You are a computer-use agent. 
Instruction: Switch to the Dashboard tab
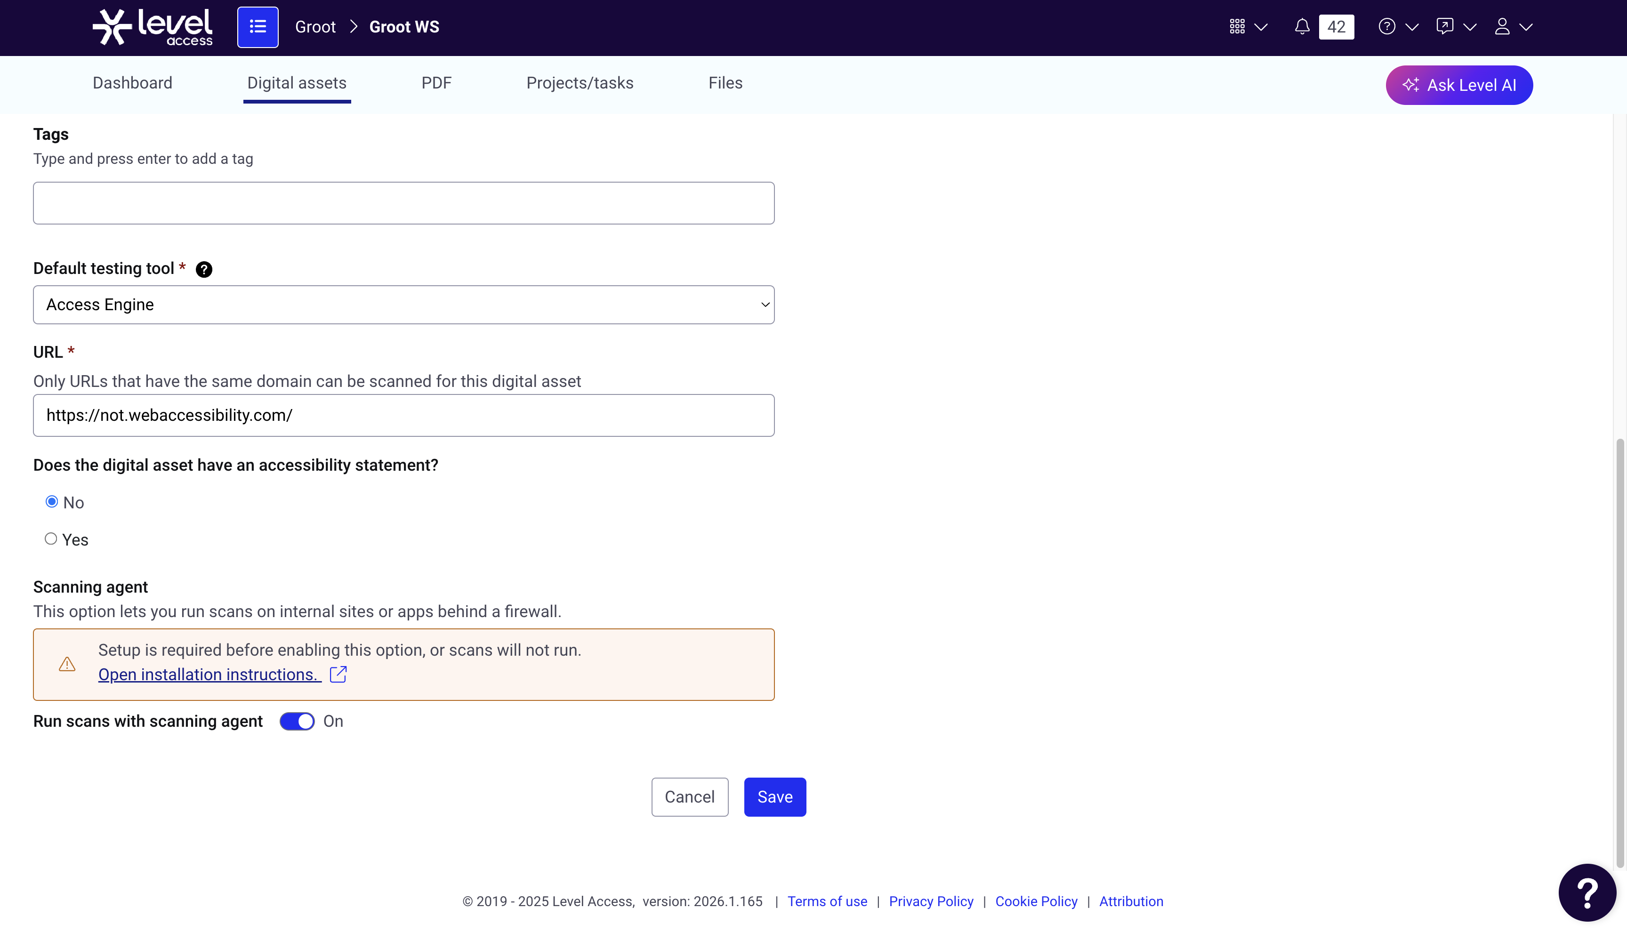(132, 83)
